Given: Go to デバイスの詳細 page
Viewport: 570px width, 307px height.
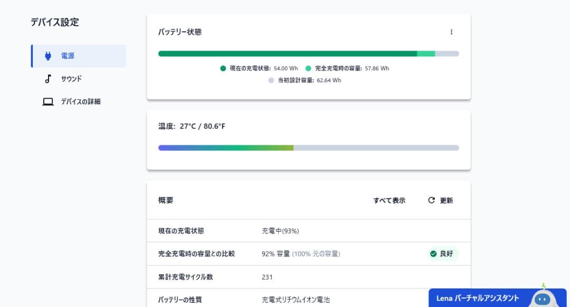Looking at the screenshot, I should point(80,102).
